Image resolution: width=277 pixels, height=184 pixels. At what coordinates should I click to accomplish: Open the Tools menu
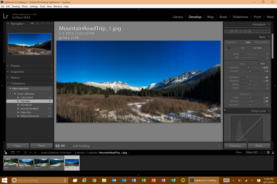coord(42,6)
